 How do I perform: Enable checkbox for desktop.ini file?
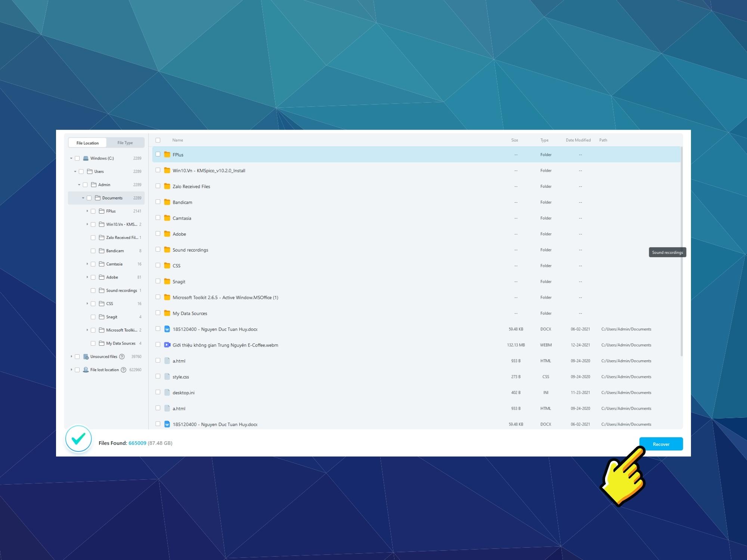(x=158, y=393)
